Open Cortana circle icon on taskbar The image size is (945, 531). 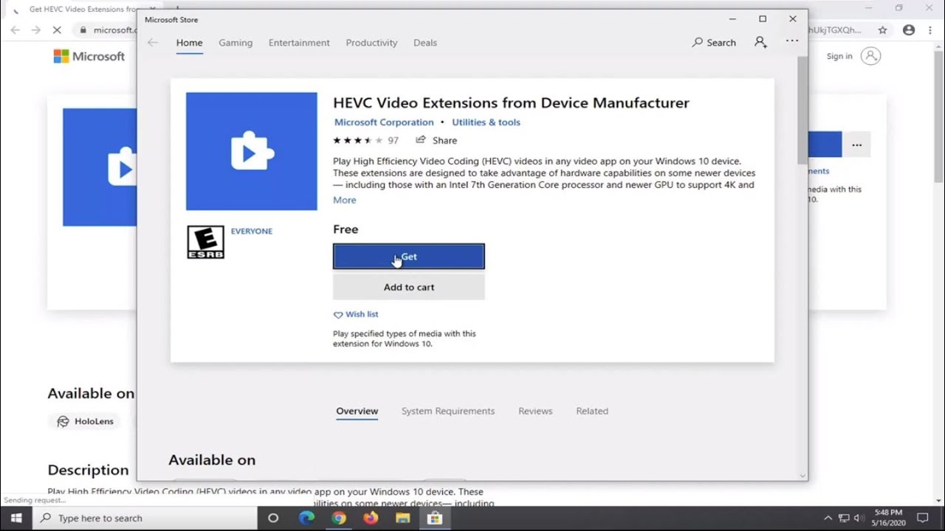pos(273,518)
